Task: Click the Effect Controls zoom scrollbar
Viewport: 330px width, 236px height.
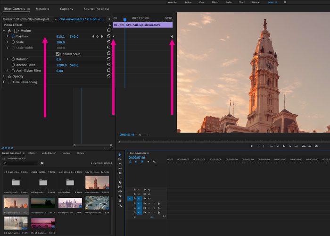Action: click(92, 145)
